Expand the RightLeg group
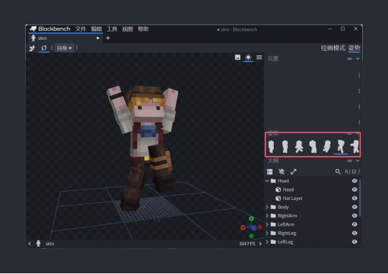This screenshot has width=388, height=274. (267, 233)
